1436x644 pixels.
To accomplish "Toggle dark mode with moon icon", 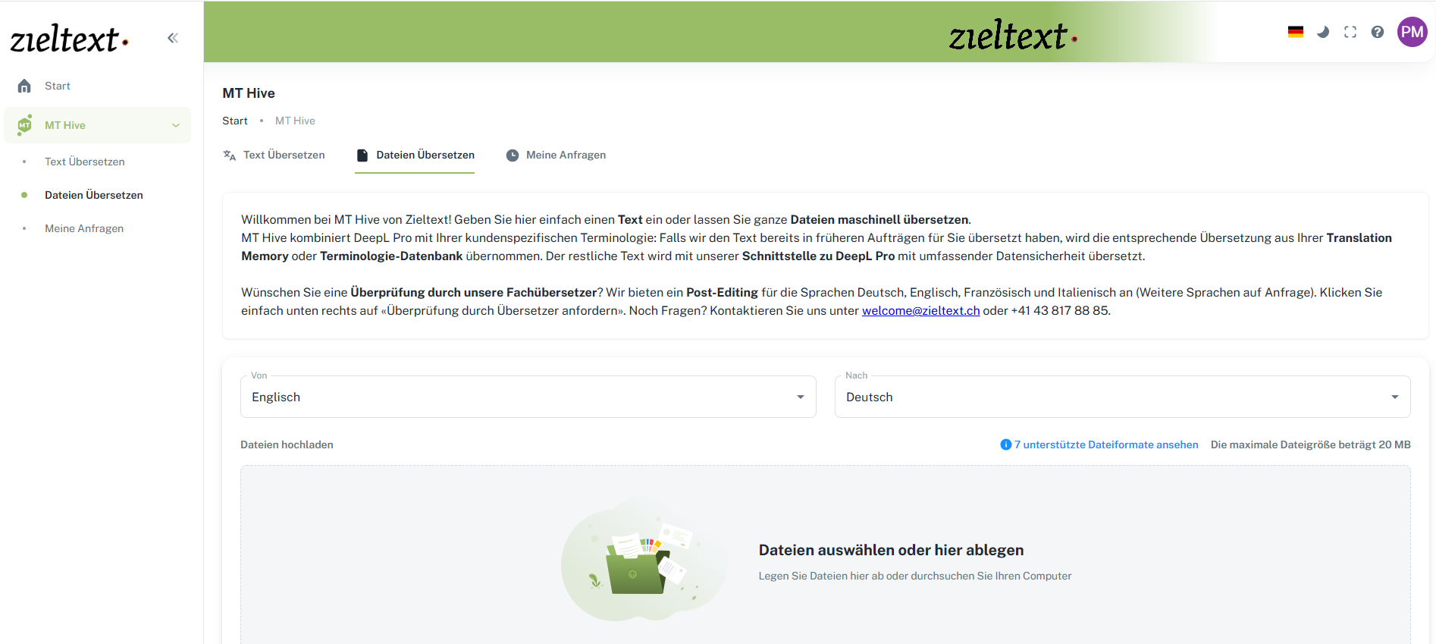I will [1323, 32].
